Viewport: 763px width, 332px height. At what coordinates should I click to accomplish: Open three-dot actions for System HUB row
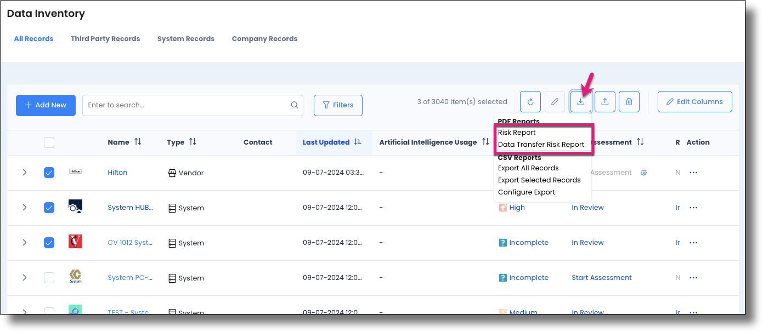click(693, 208)
